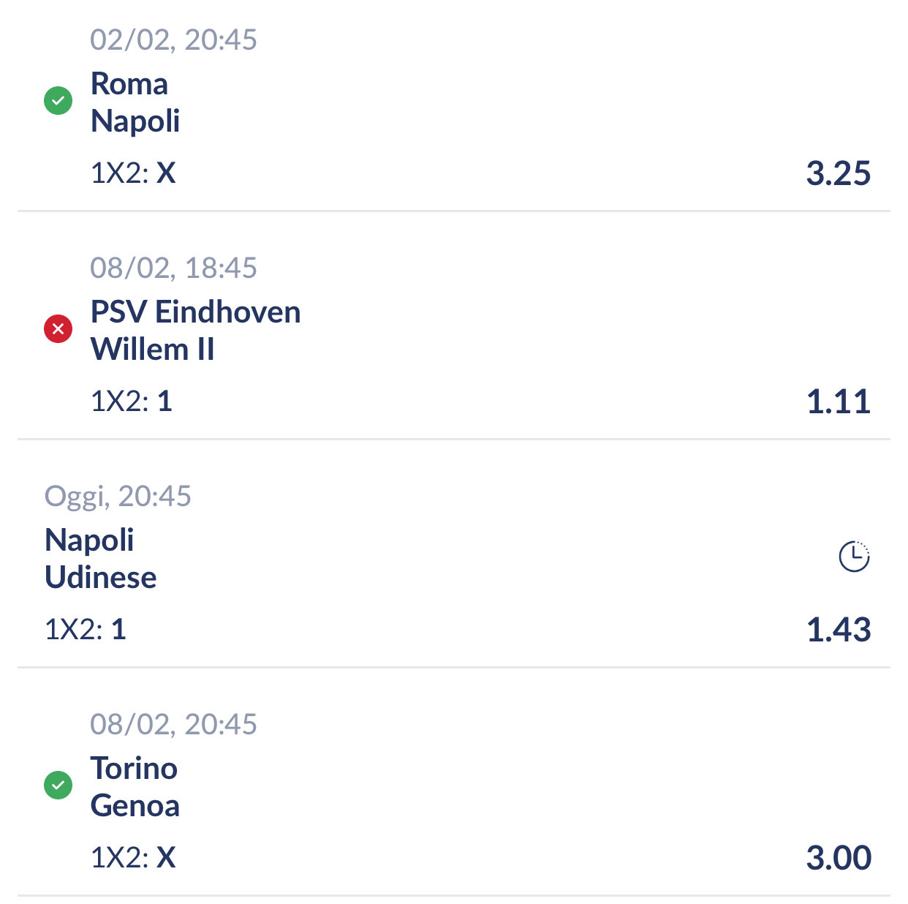This screenshot has width=908, height=904.
Task: Select the Torino team name
Action: coord(134,769)
